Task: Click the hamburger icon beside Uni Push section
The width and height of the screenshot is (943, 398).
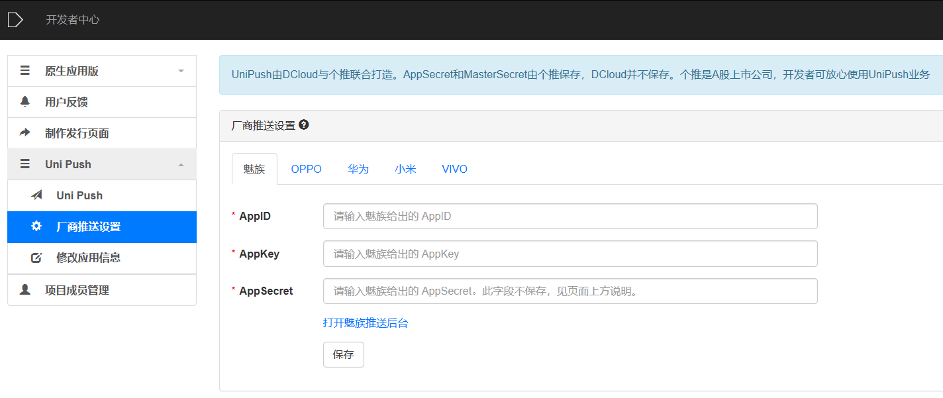Action: [x=25, y=164]
